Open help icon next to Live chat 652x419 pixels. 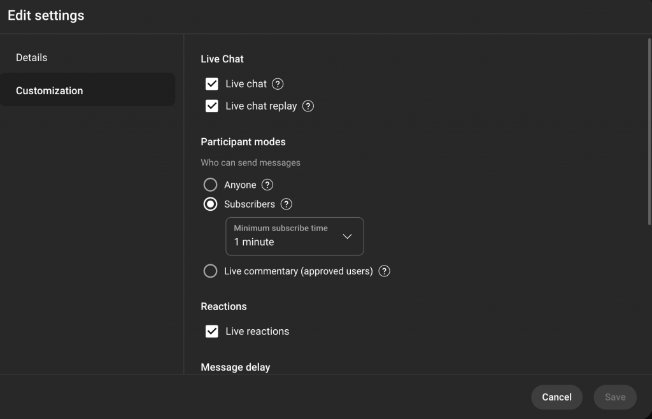[278, 84]
